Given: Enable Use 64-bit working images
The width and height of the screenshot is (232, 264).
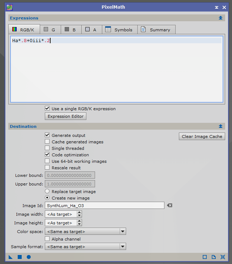Looking at the screenshot, I should 47,161.
